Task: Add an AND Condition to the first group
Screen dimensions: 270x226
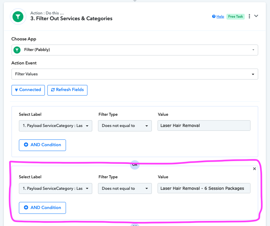Action: [x=42, y=145]
